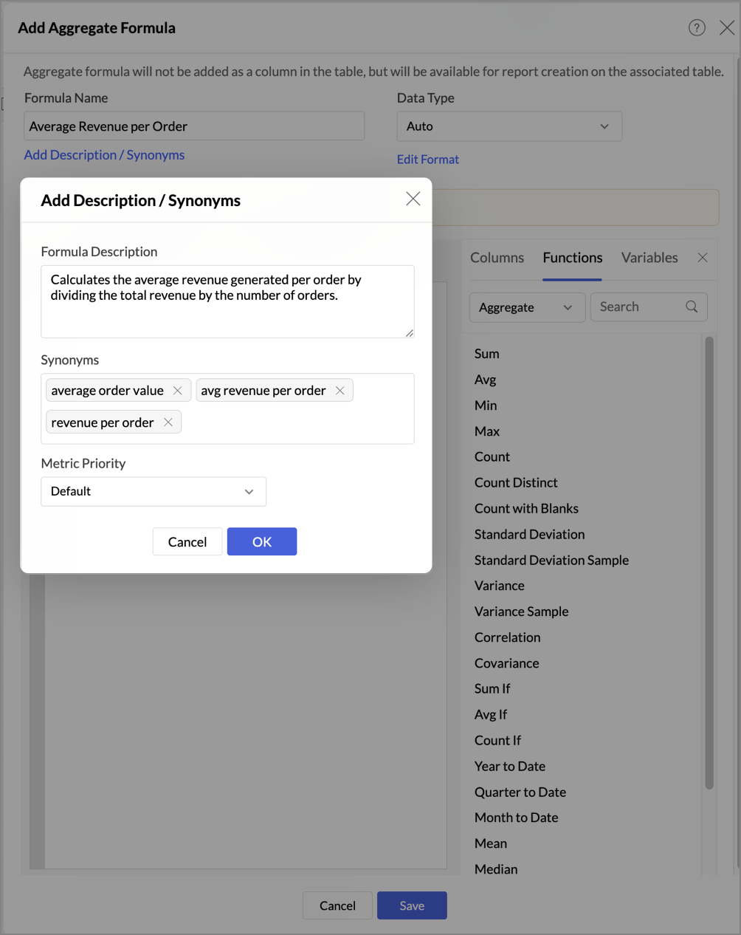
Task: Switch to the Columns tab
Action: click(497, 258)
